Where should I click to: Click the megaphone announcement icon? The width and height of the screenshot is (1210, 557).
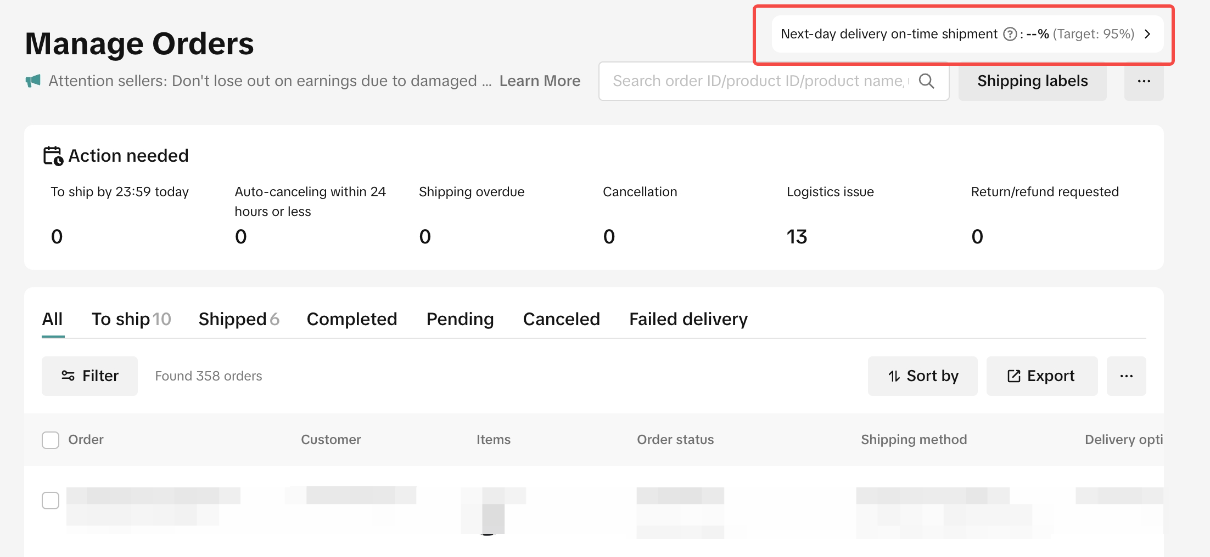(x=33, y=81)
